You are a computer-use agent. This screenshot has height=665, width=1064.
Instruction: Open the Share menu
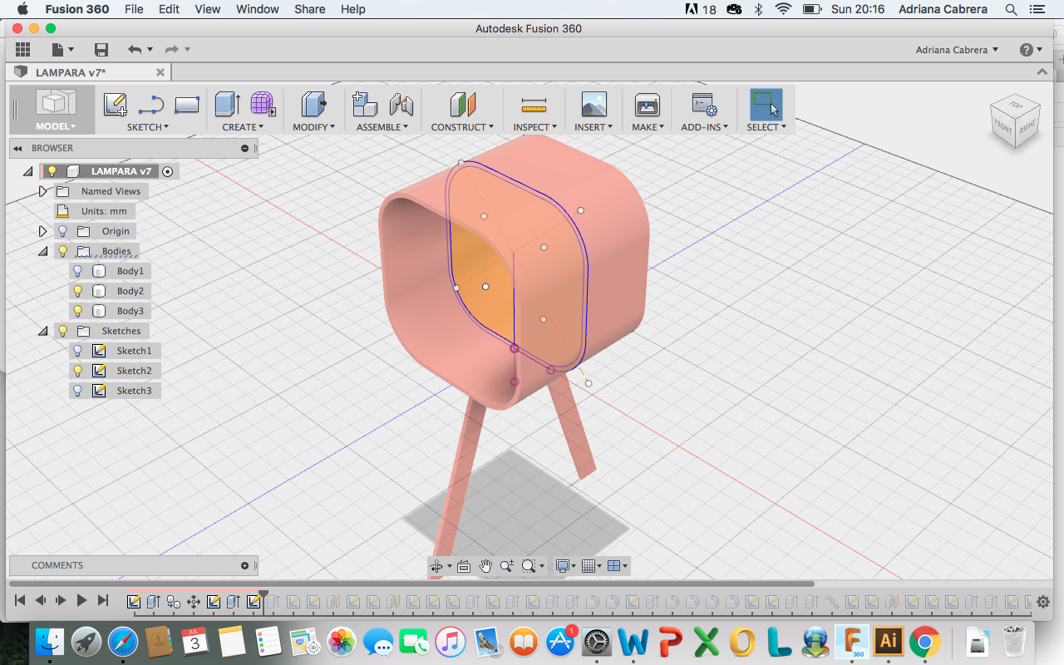(x=309, y=9)
